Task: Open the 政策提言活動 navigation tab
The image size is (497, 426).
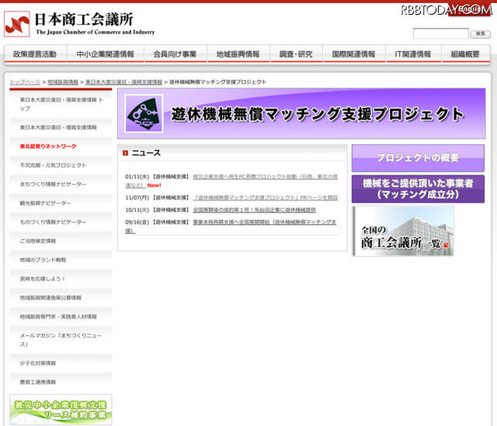Action: point(35,54)
